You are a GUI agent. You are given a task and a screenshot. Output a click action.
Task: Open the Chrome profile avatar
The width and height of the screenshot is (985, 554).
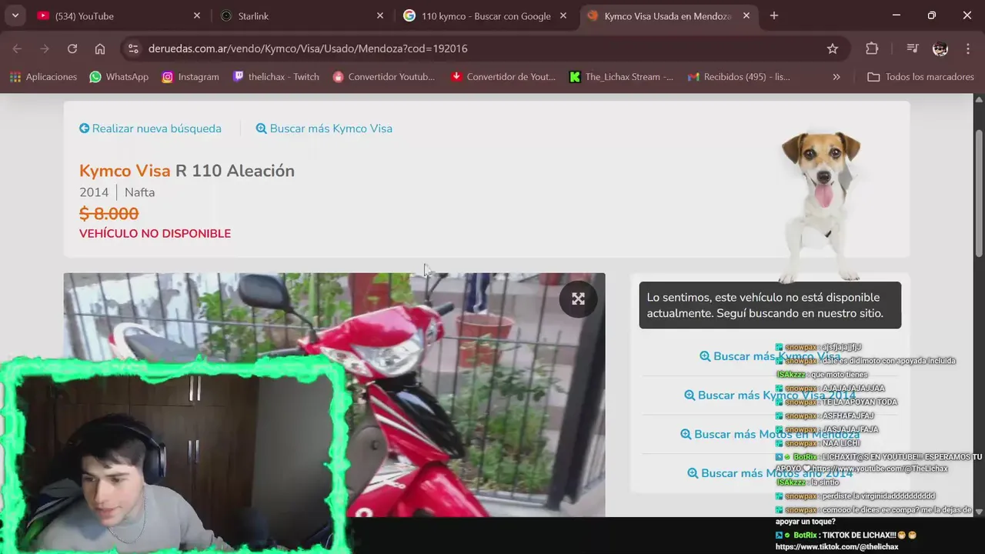point(940,48)
